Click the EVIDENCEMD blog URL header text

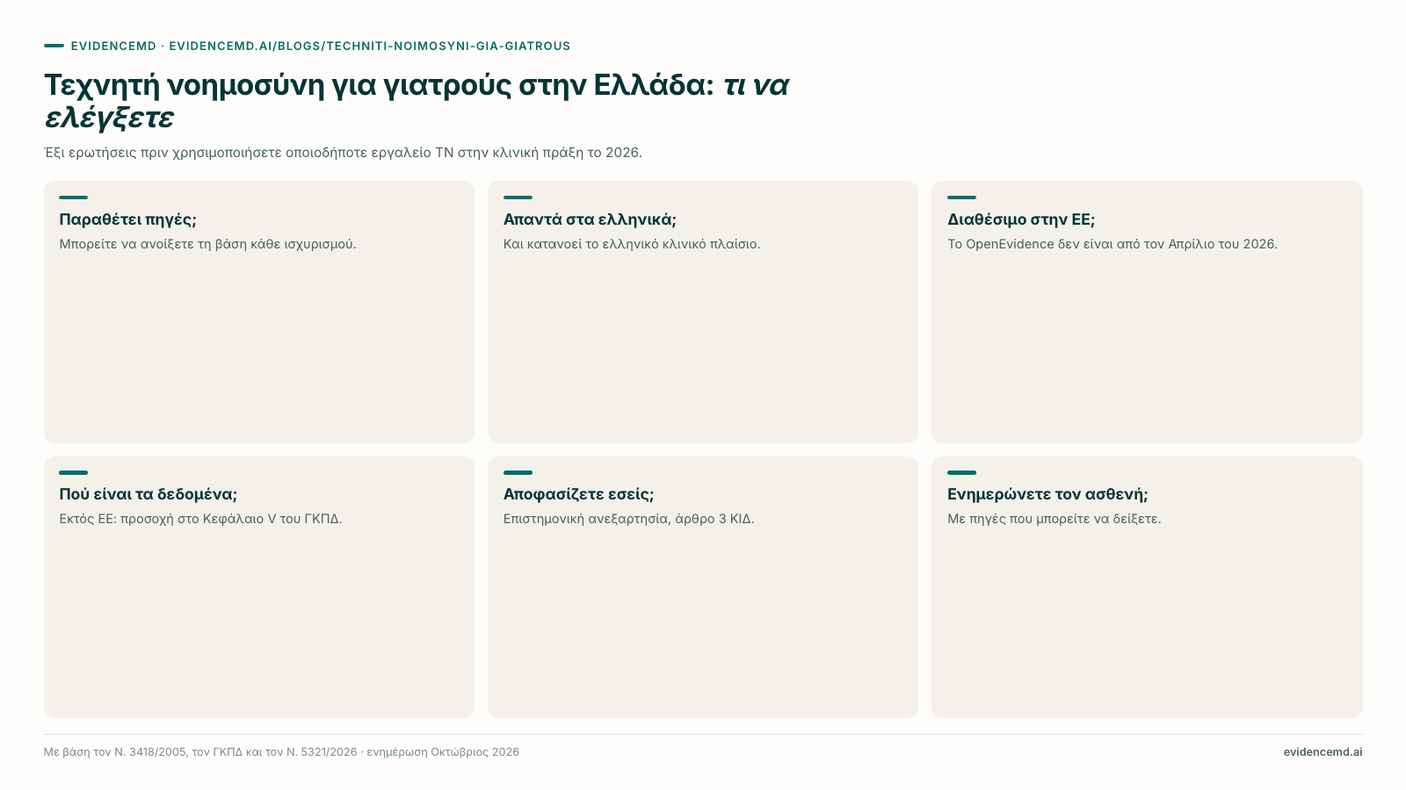click(x=321, y=46)
